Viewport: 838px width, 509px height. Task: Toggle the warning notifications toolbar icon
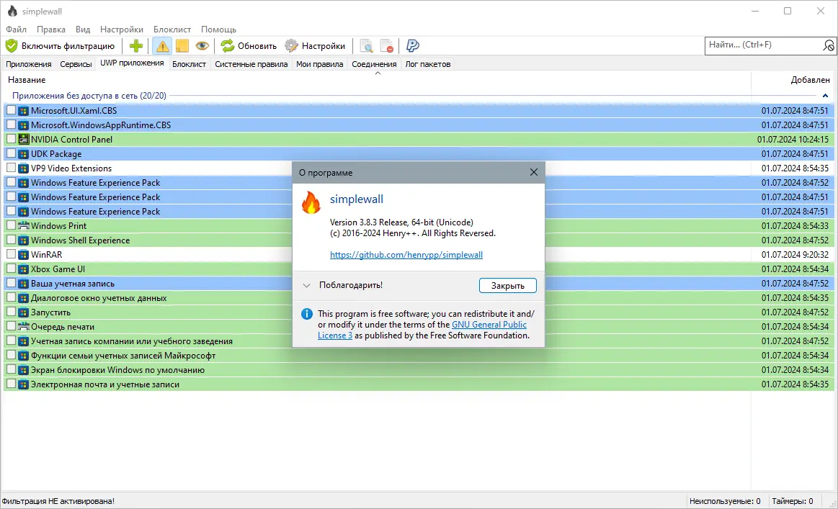pyautogui.click(x=162, y=46)
